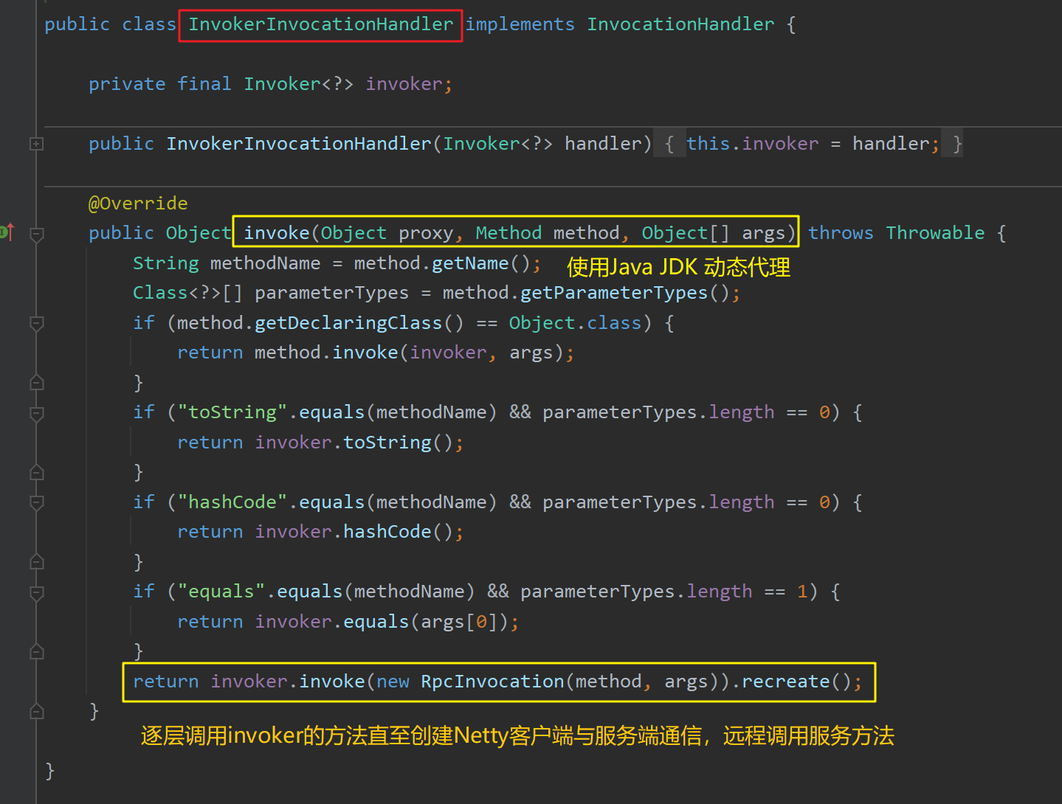The height and width of the screenshot is (804, 1062).
Task: Collapse the "toString" if-block fold marker
Action: coord(36,413)
